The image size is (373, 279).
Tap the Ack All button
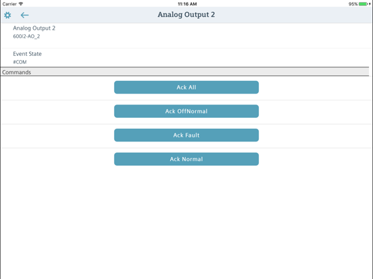click(186, 88)
